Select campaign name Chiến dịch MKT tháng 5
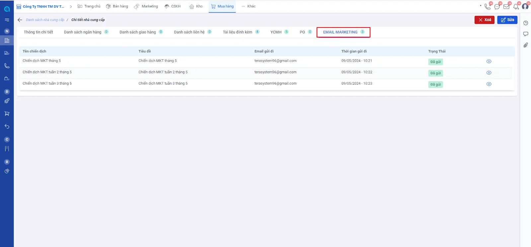 point(42,61)
